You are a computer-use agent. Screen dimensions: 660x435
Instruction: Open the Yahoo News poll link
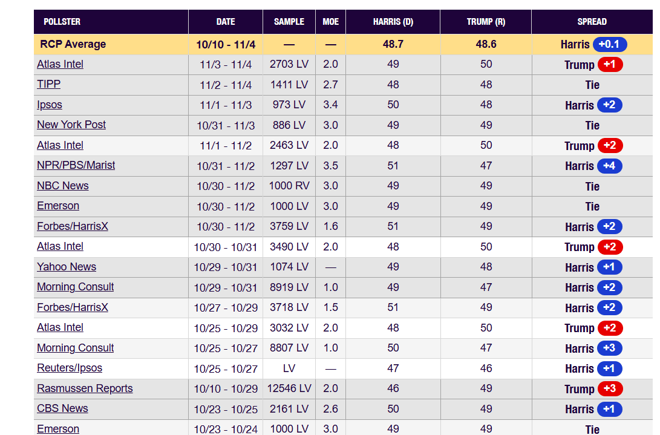tap(67, 267)
